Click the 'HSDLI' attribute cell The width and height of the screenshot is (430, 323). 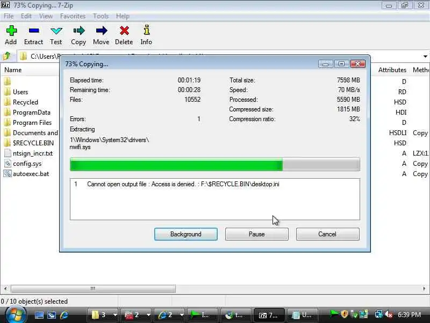point(398,133)
